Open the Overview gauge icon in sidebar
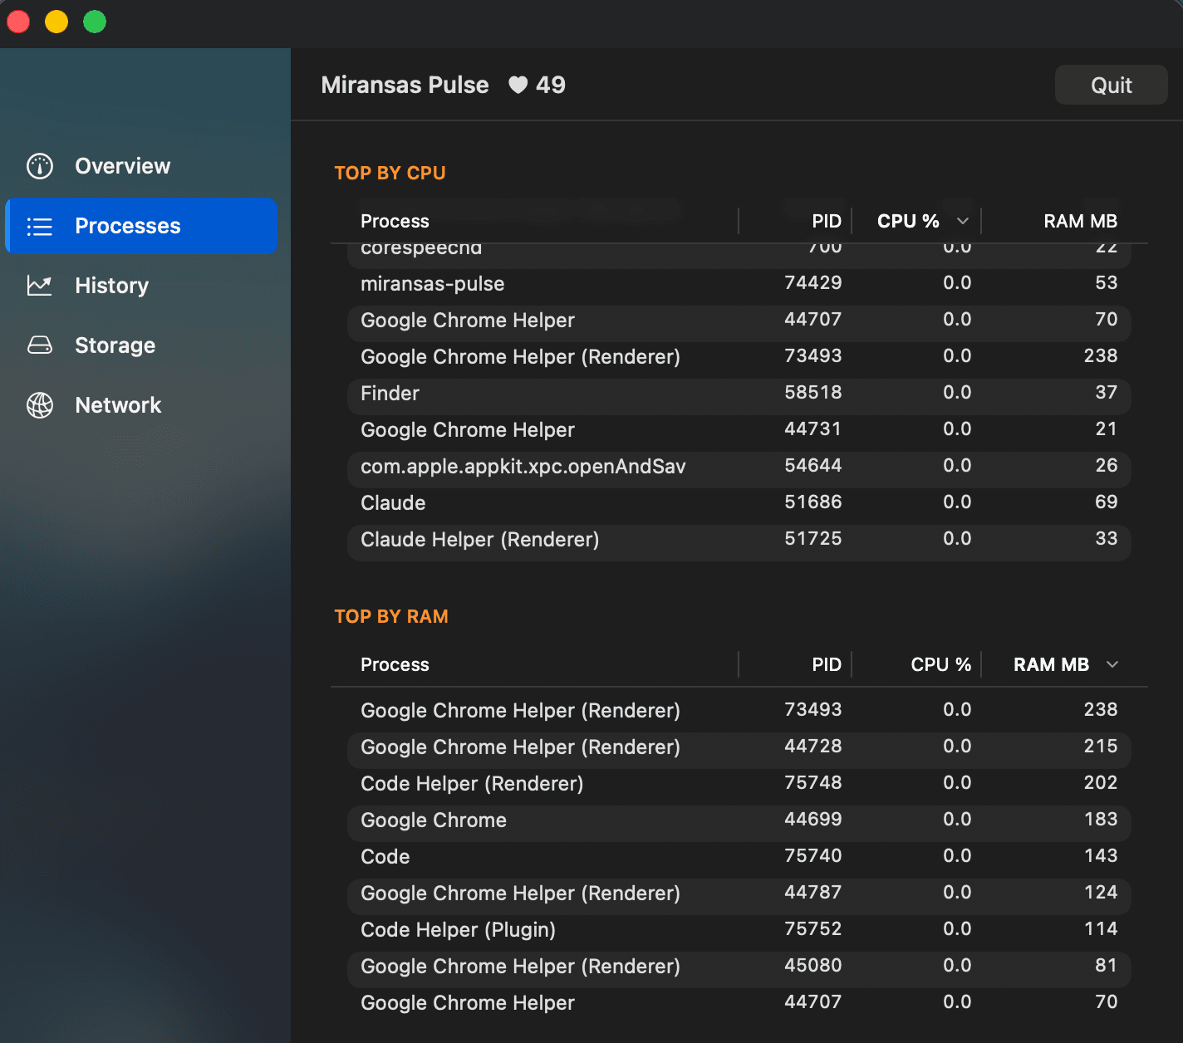 click(40, 166)
